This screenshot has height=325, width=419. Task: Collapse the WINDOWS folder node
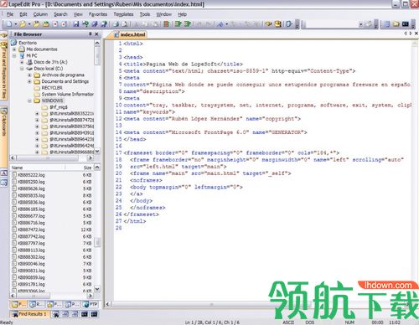(29, 101)
